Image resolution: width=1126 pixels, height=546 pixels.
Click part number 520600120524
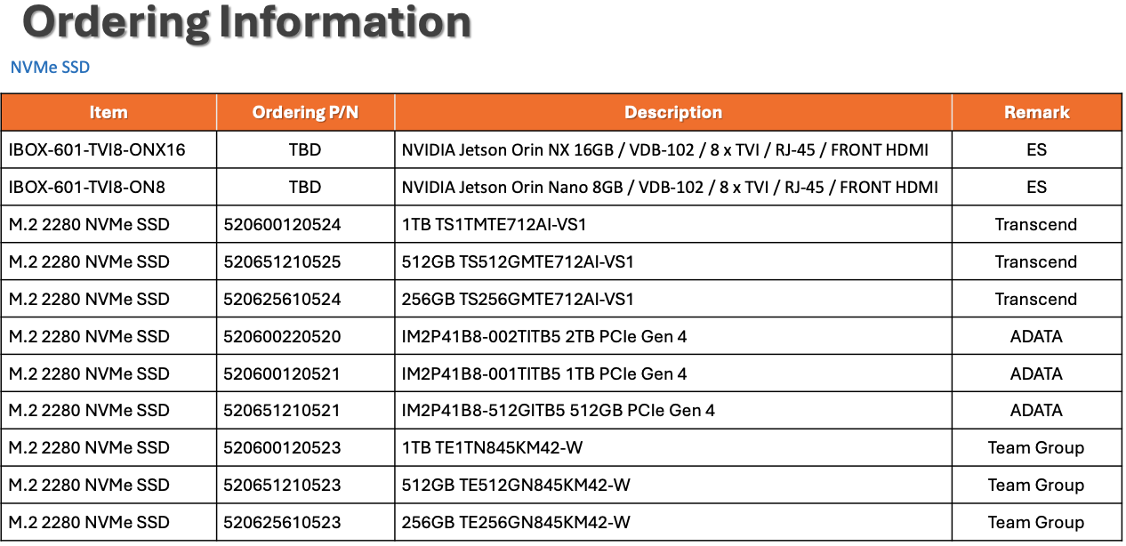click(x=282, y=225)
